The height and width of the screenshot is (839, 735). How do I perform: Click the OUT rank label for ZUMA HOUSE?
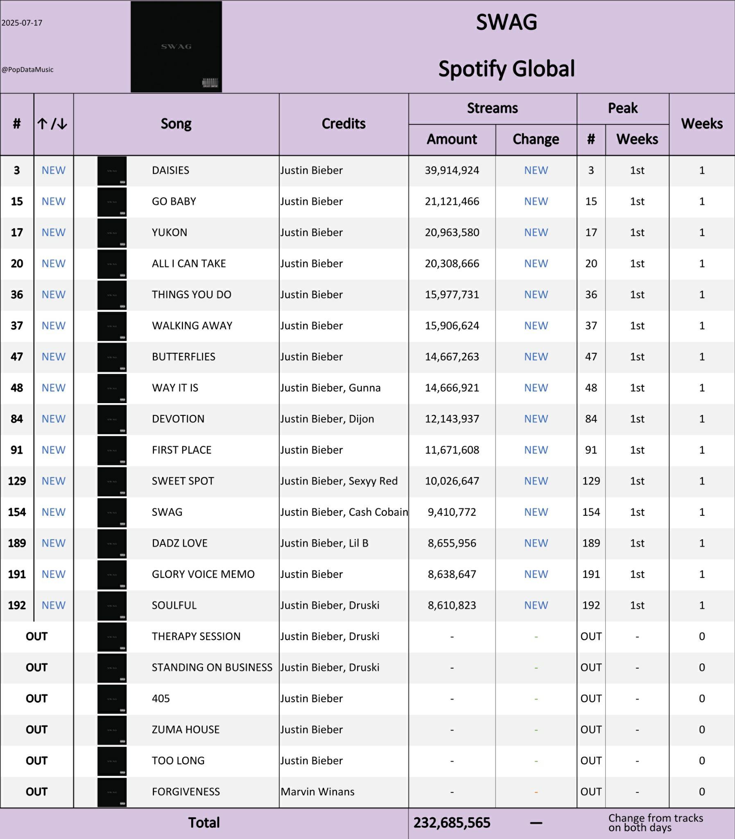tap(36, 730)
